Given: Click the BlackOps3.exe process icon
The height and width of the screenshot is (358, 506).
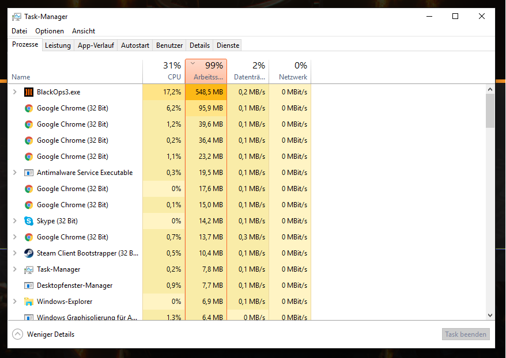Looking at the screenshot, I should pyautogui.click(x=29, y=92).
